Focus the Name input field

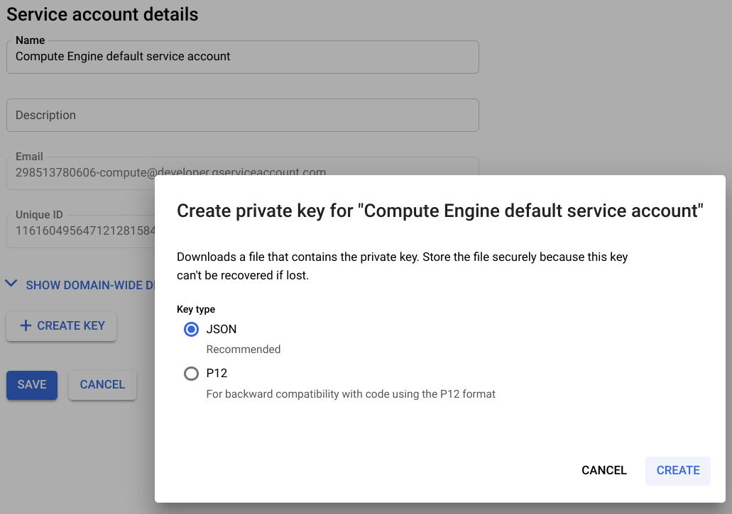pos(242,57)
